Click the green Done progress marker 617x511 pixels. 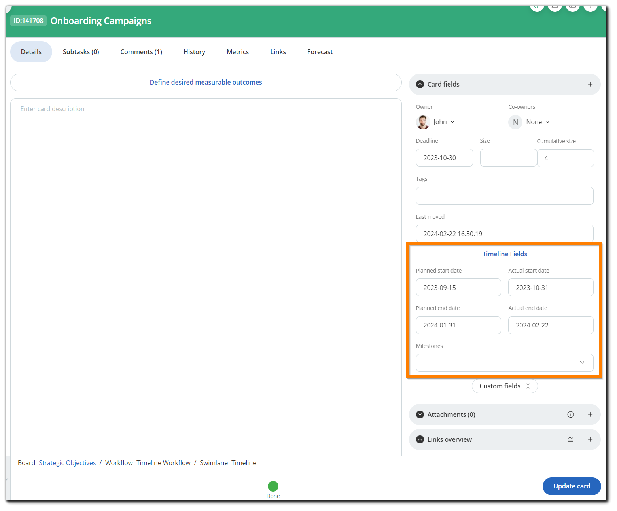point(273,486)
